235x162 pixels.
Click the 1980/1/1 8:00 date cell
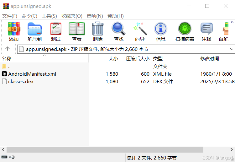[216, 74]
